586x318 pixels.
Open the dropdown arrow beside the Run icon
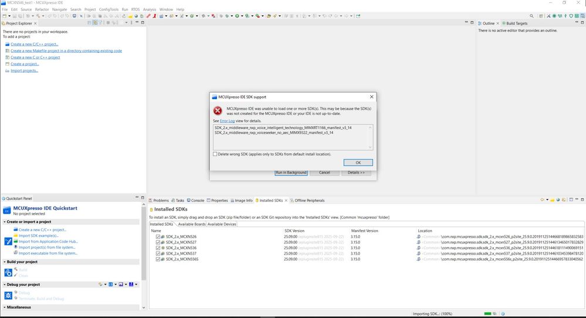tap(242, 16)
